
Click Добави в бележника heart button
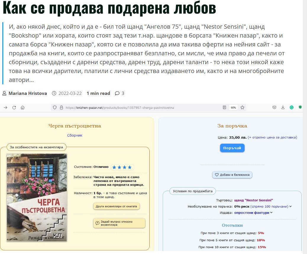pyautogui.click(x=232, y=175)
